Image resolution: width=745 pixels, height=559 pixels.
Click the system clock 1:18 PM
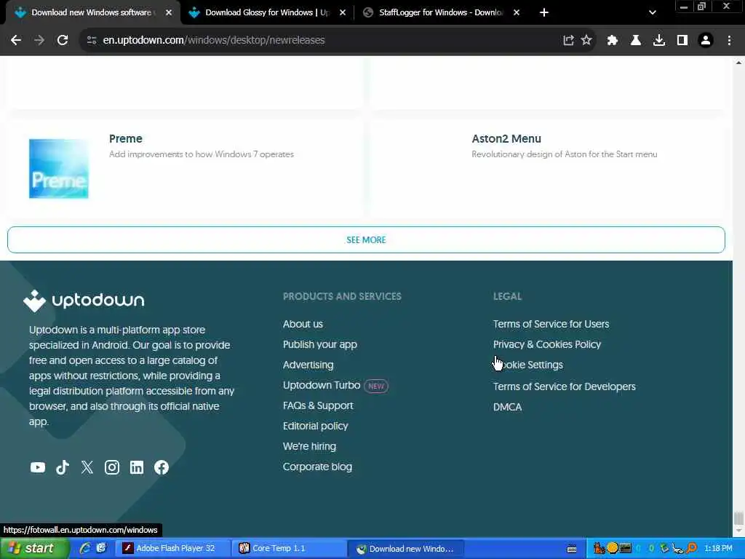(718, 549)
